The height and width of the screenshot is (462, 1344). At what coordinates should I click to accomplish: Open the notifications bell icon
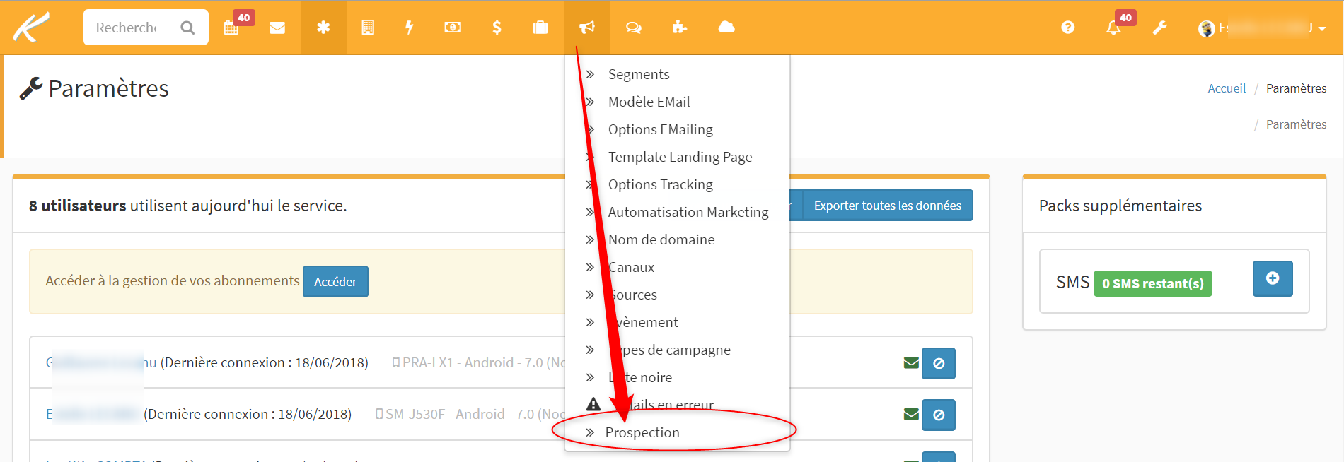click(x=1113, y=28)
